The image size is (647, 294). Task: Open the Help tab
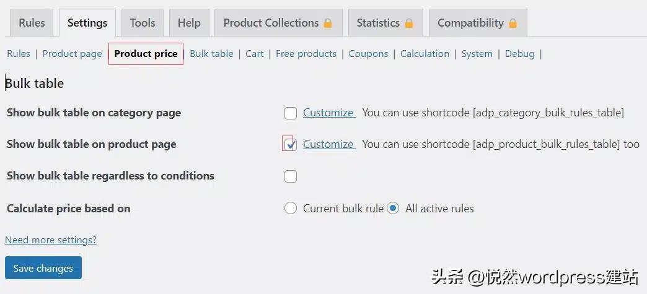[x=189, y=23]
